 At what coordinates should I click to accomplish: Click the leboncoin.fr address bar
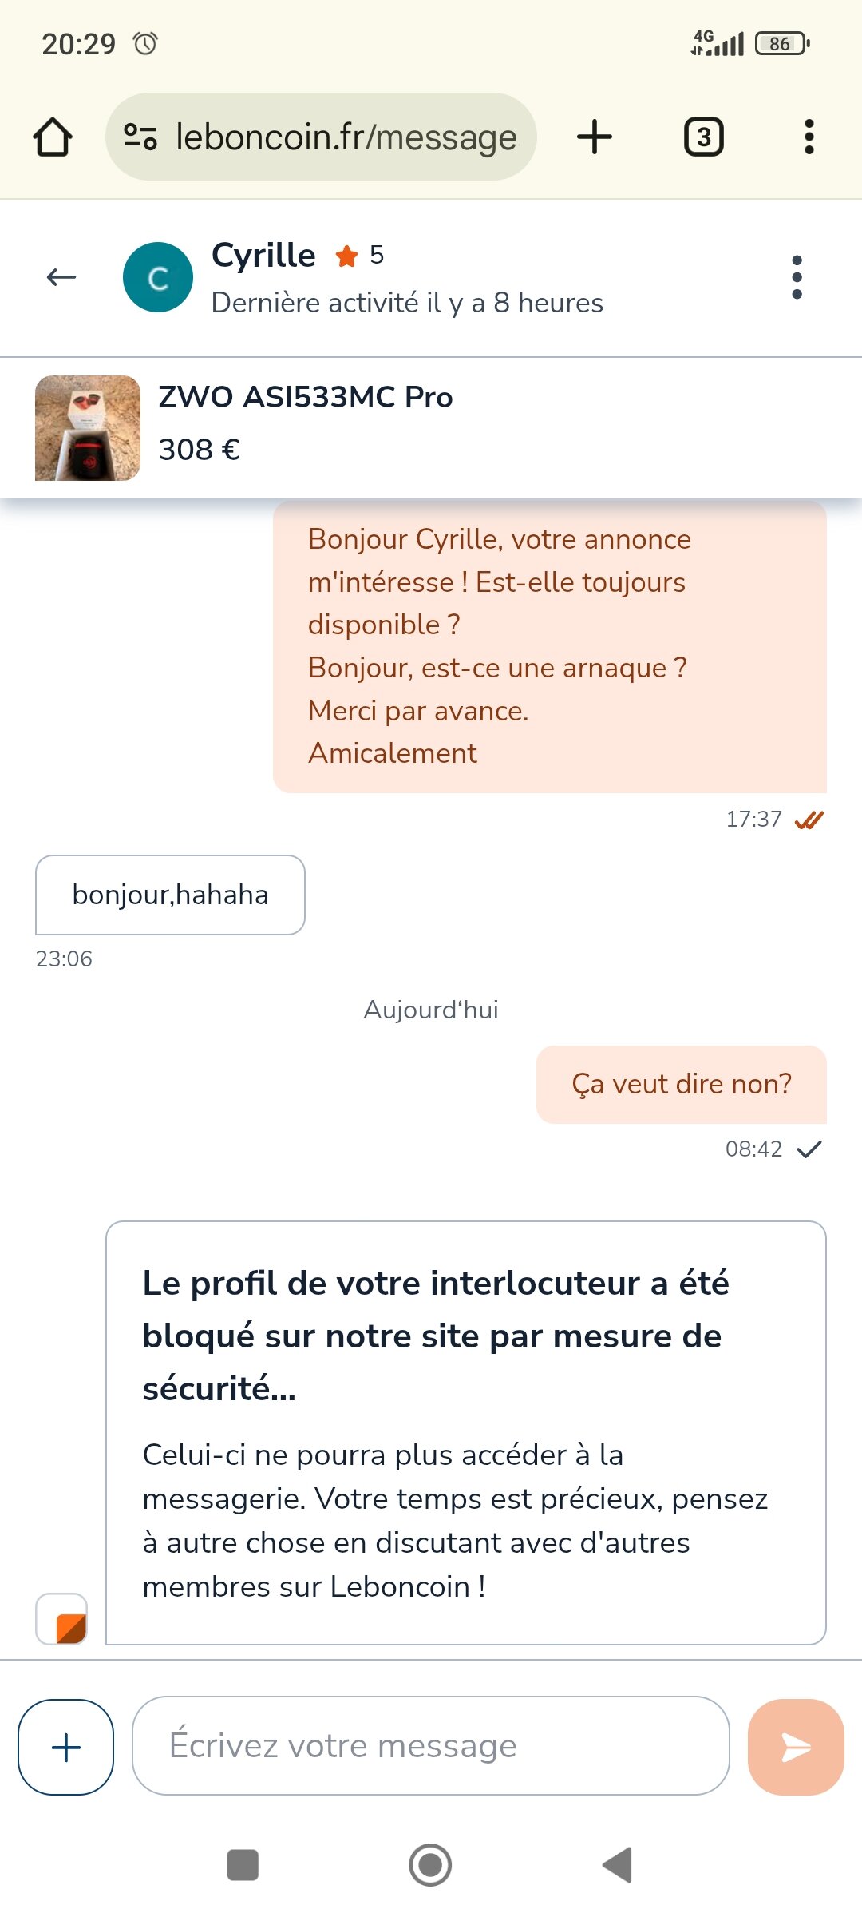[x=346, y=137]
